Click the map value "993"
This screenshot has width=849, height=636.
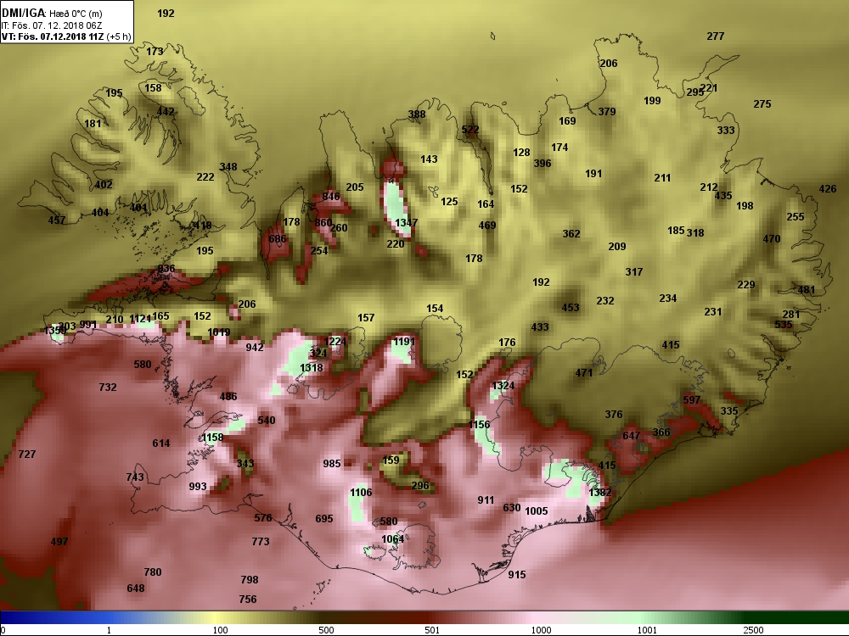pos(198,486)
